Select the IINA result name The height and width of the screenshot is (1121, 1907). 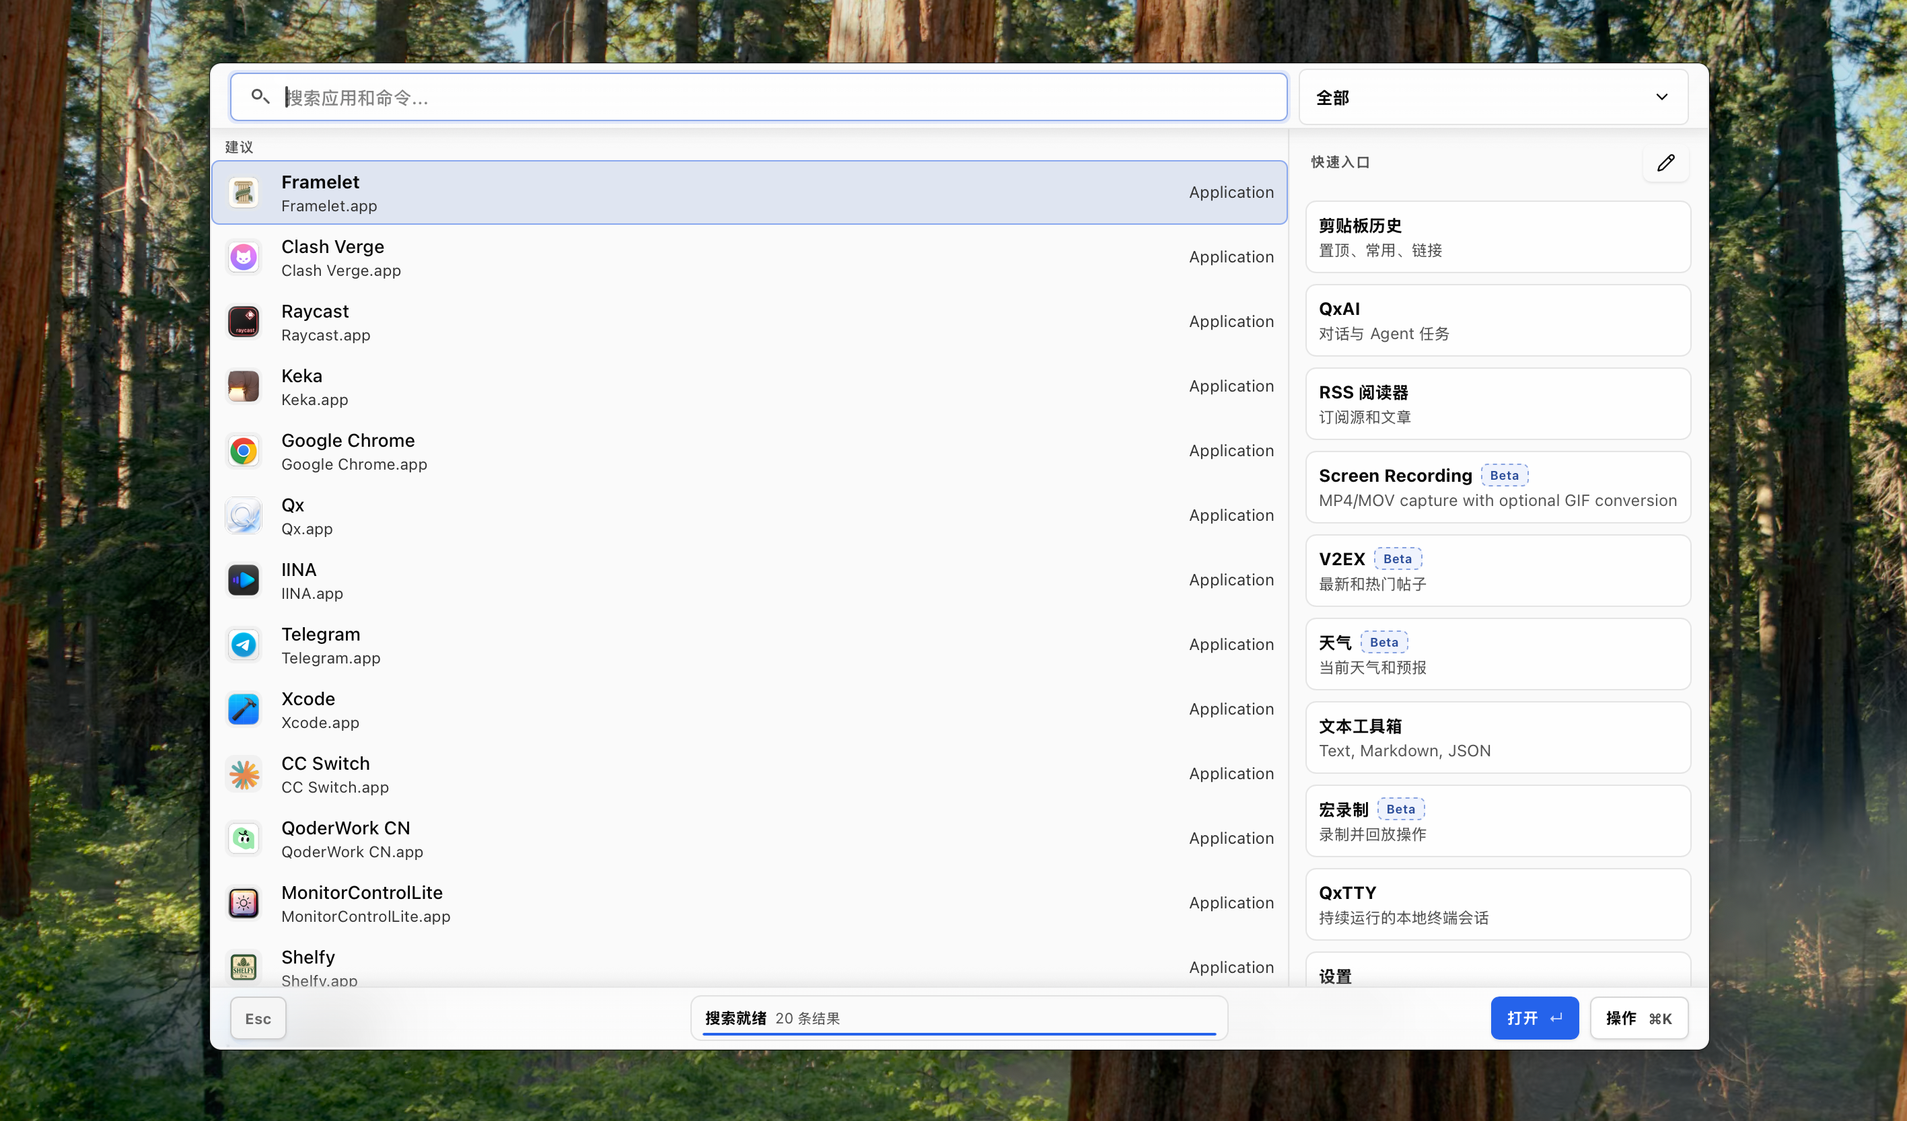[x=299, y=570]
